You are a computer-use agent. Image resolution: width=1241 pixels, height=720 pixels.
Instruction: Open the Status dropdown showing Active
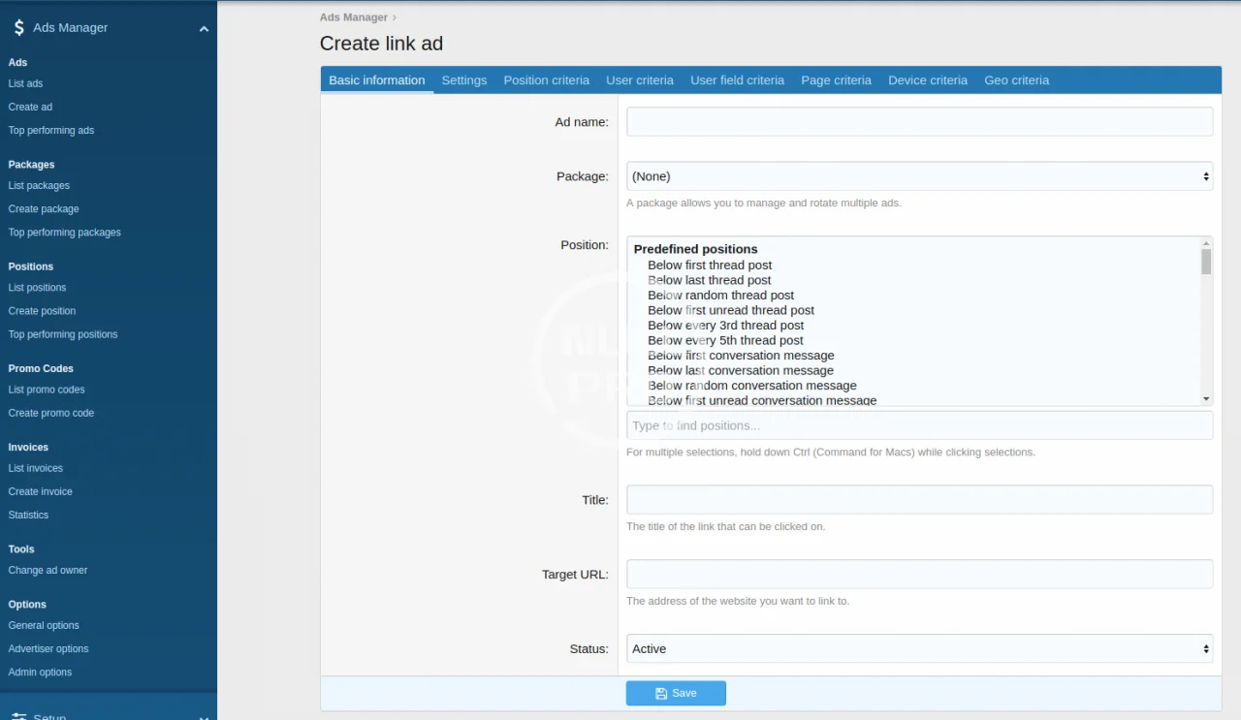(918, 649)
